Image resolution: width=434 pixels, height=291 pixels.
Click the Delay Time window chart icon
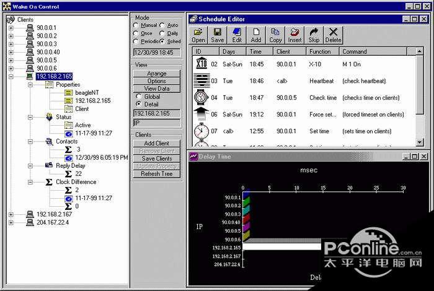[x=193, y=157]
